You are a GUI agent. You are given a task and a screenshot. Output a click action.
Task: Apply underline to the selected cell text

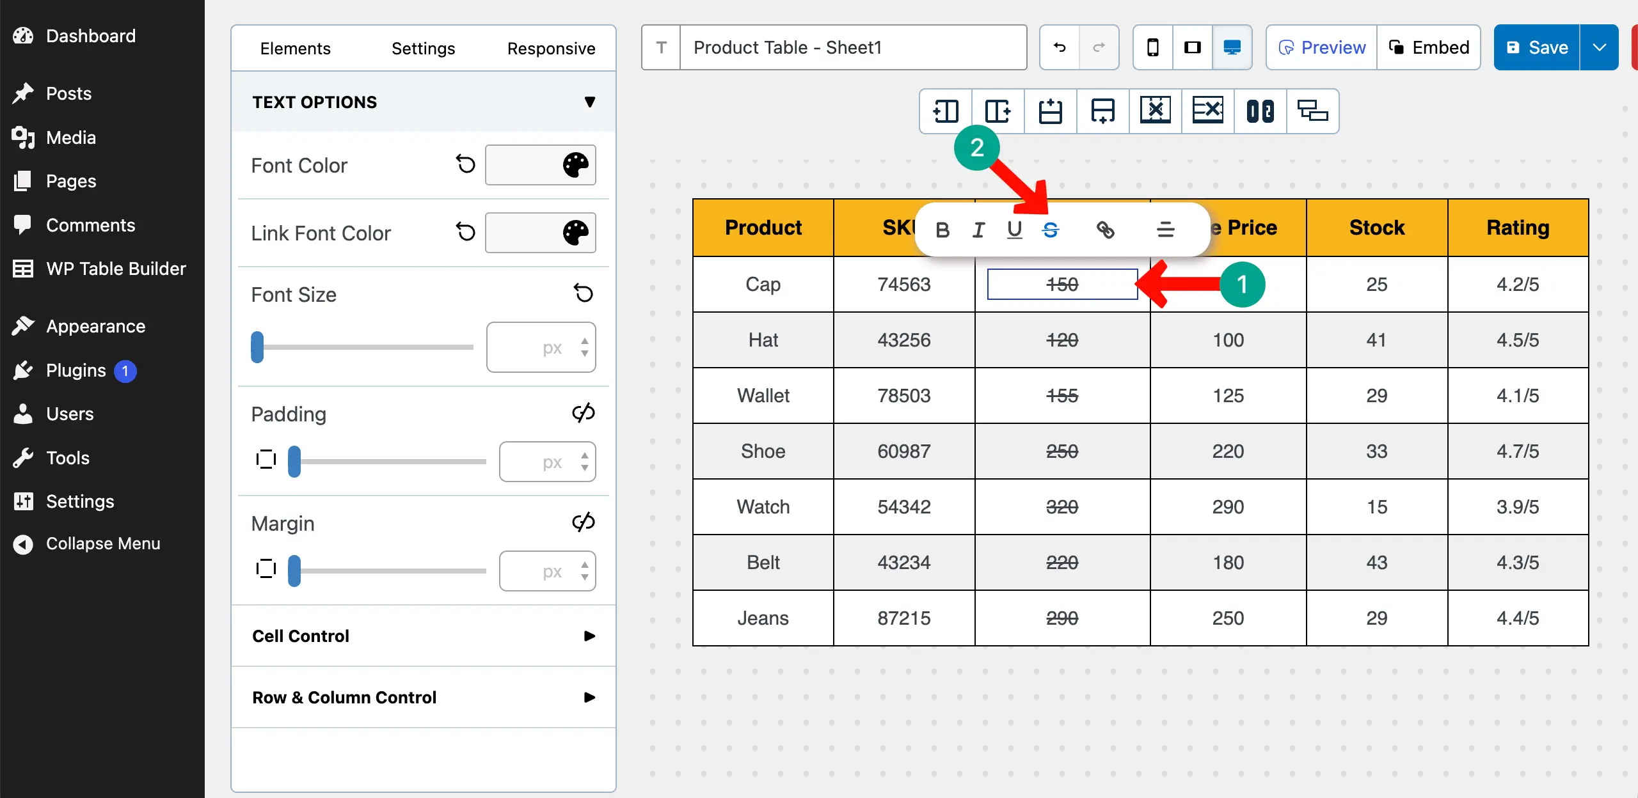(x=1015, y=229)
